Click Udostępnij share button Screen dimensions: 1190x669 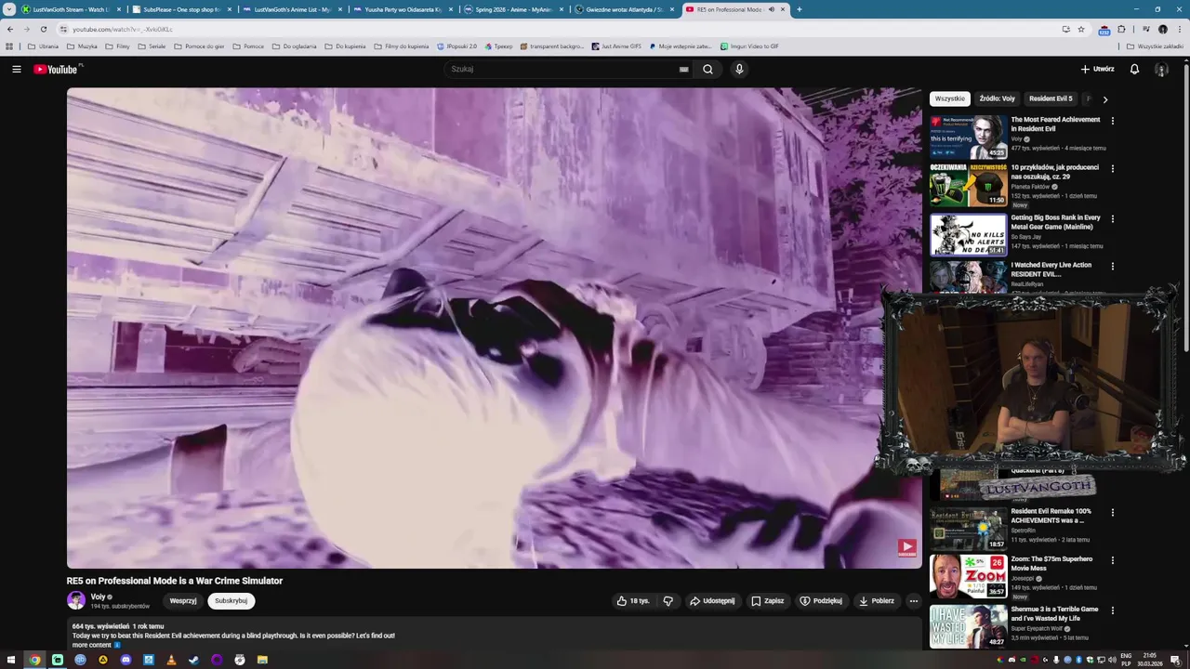coord(712,601)
